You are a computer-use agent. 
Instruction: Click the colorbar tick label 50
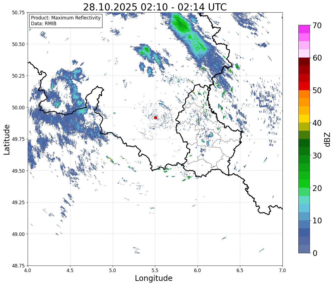[x=317, y=90]
